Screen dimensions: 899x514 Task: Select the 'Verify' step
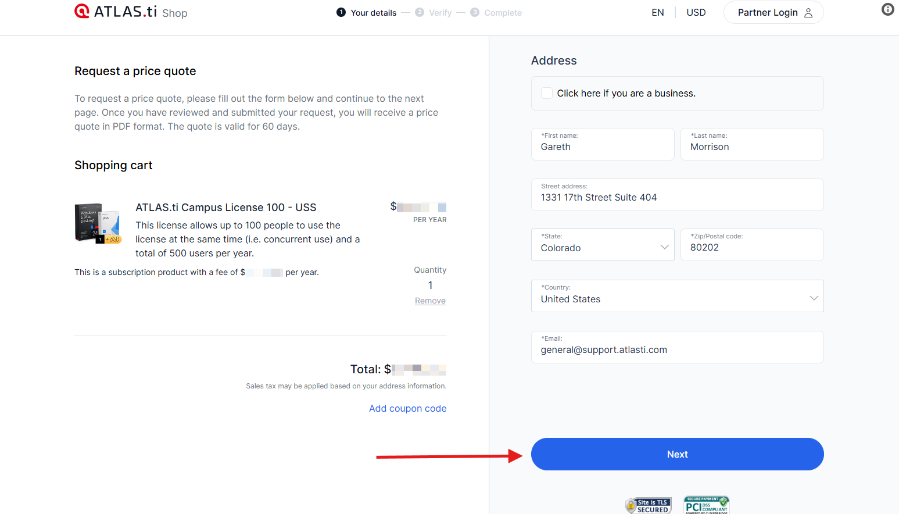[x=434, y=13]
